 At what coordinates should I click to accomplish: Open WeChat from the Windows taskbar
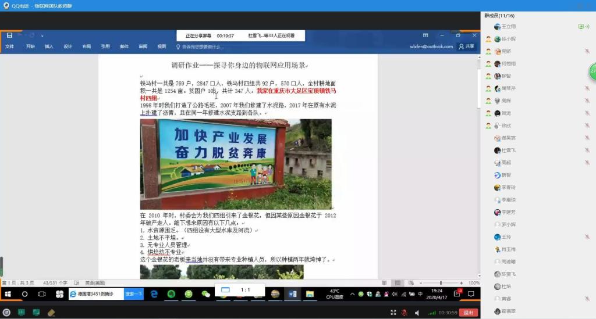[x=205, y=294]
